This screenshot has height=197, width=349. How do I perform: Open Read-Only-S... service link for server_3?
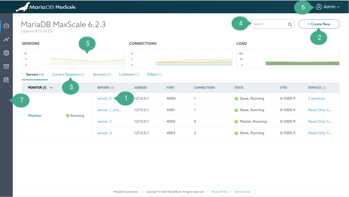point(320,133)
